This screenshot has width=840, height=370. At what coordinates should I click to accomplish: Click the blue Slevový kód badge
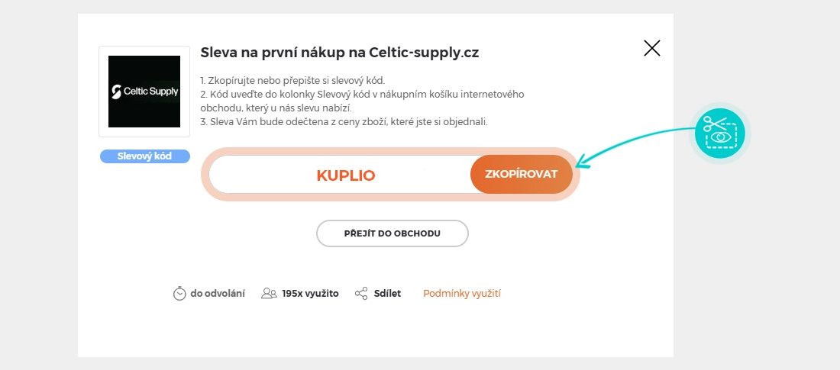coord(144,156)
